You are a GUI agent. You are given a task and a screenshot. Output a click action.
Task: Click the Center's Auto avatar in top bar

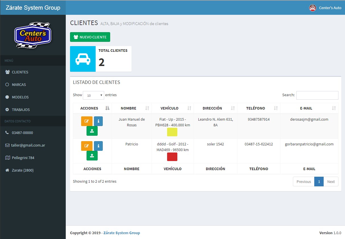click(313, 8)
